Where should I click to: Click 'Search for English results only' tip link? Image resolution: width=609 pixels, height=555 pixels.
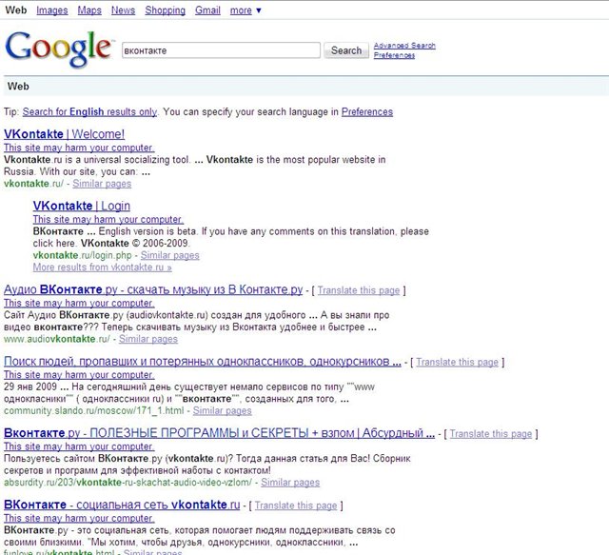point(89,112)
